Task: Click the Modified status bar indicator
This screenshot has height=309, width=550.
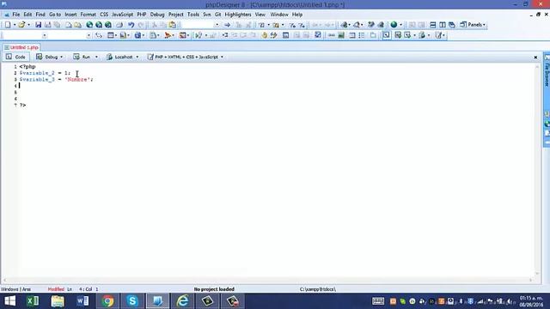Action: click(56, 289)
